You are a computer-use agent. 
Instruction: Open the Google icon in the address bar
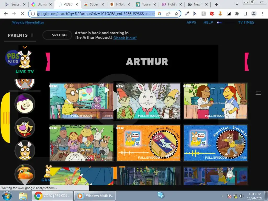(x=160, y=14)
